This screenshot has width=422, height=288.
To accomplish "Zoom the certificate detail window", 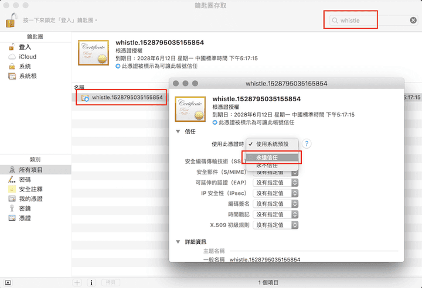I will click(195, 83).
